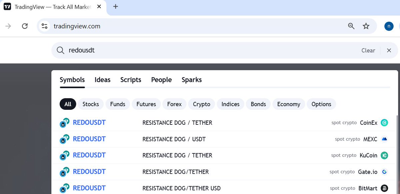
Task: Switch to the Ideas tab
Action: (x=103, y=80)
